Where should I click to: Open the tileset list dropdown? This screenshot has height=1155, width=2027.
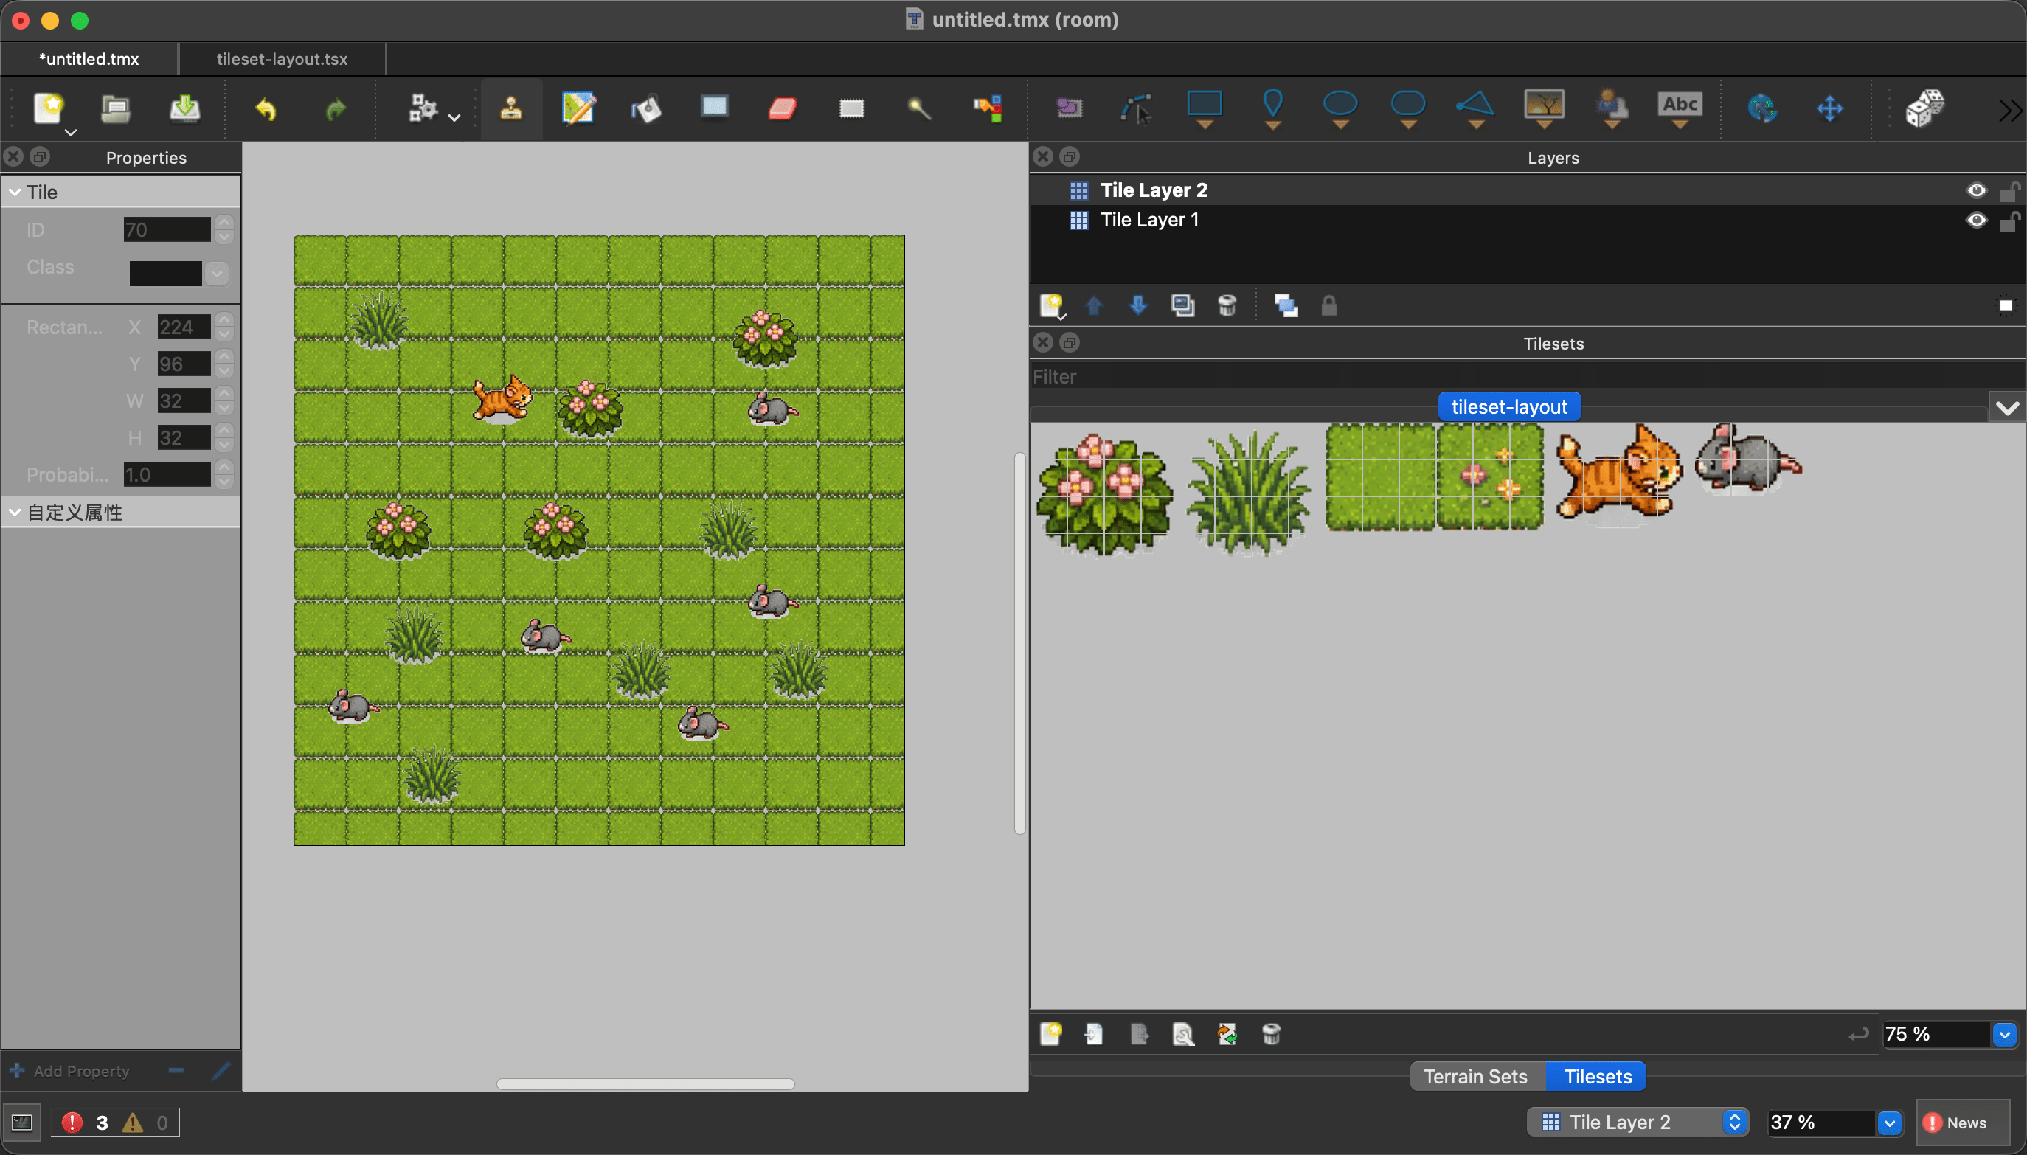coord(2006,408)
